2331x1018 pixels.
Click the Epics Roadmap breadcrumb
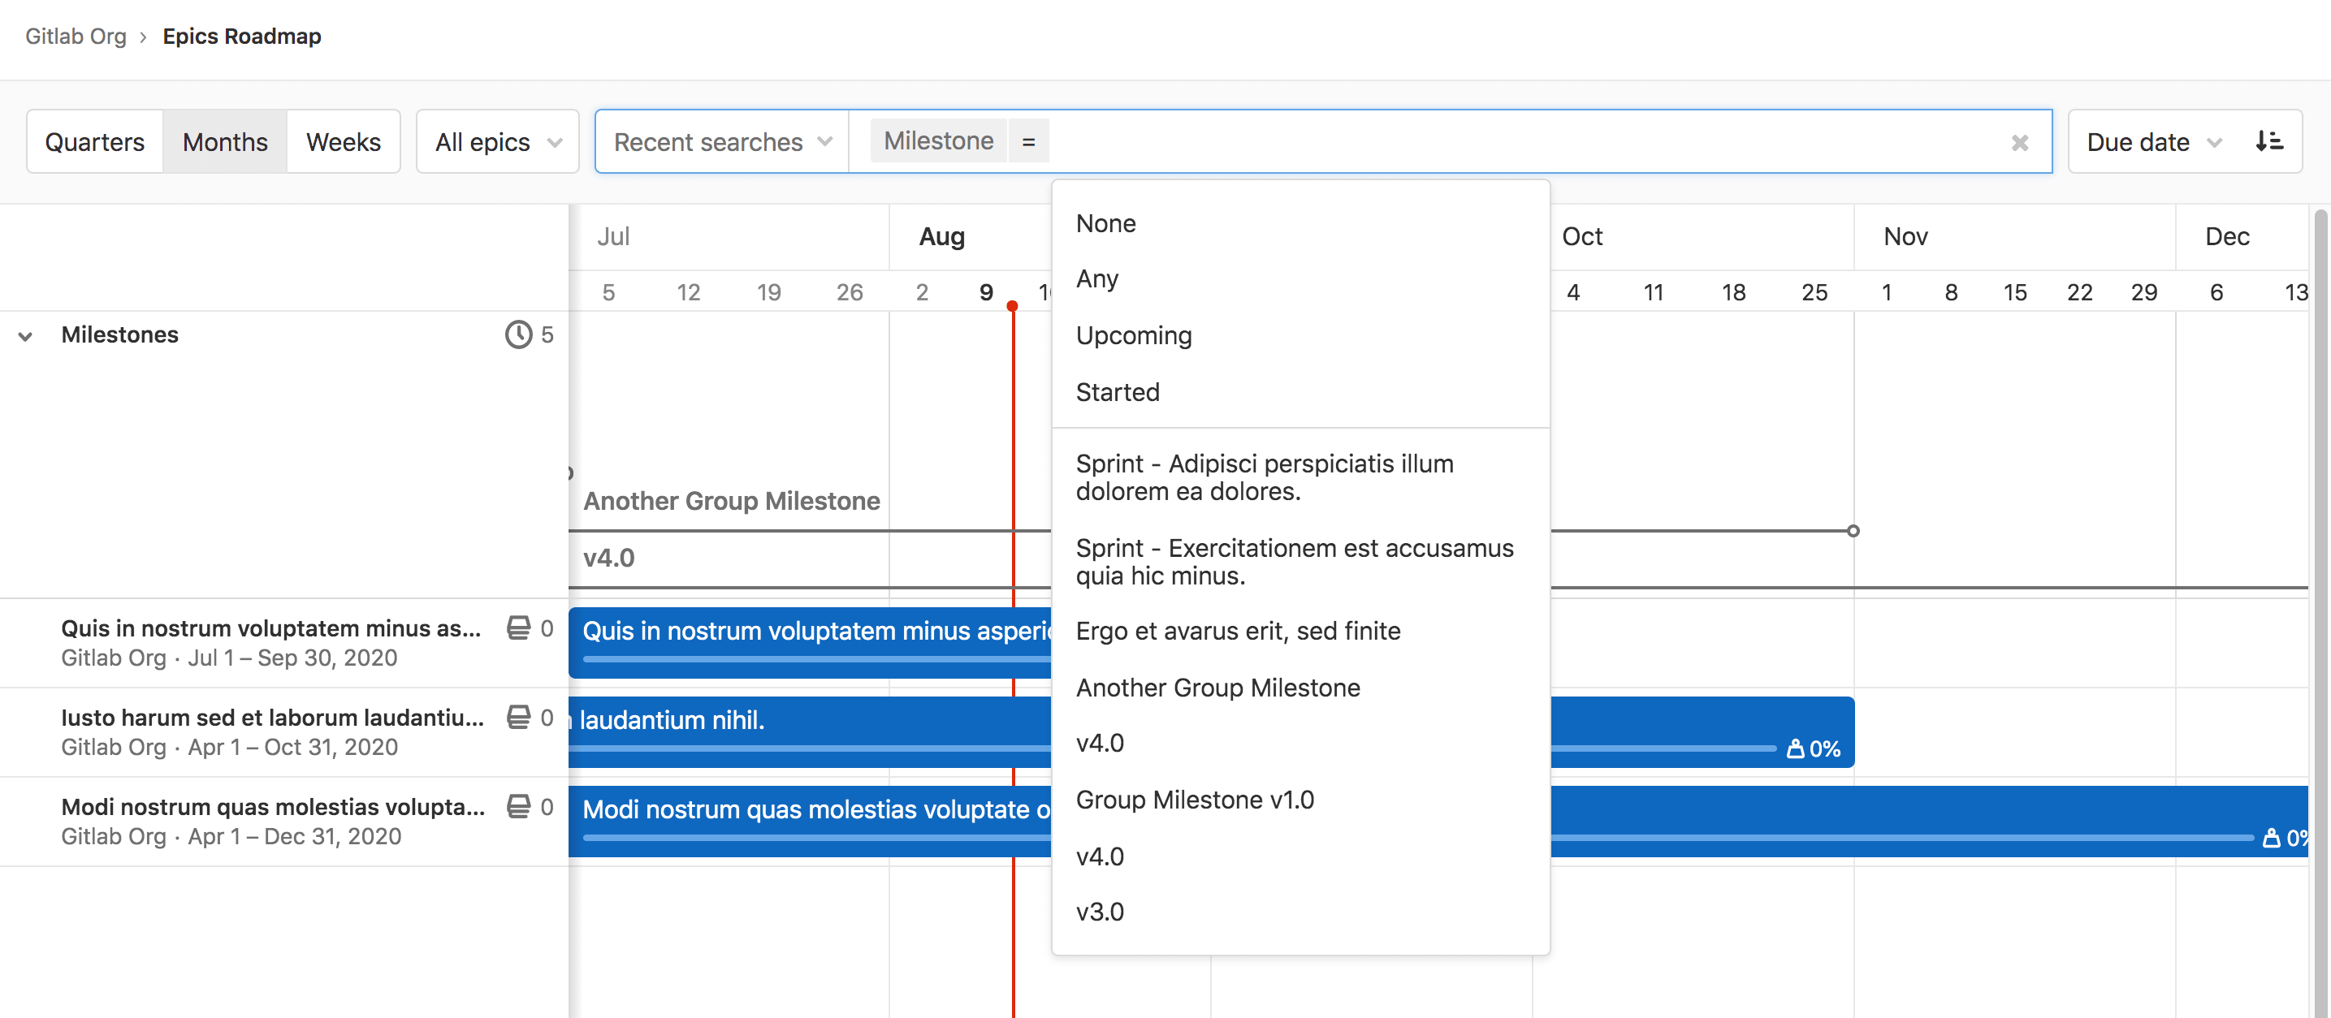(241, 37)
